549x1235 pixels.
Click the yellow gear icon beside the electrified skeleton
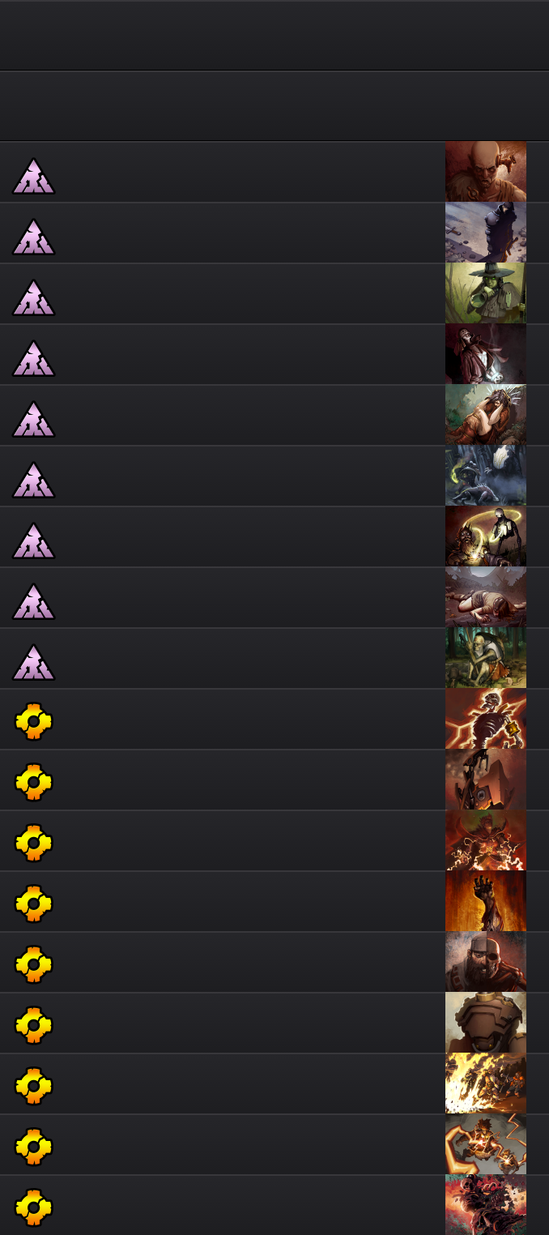click(x=34, y=720)
